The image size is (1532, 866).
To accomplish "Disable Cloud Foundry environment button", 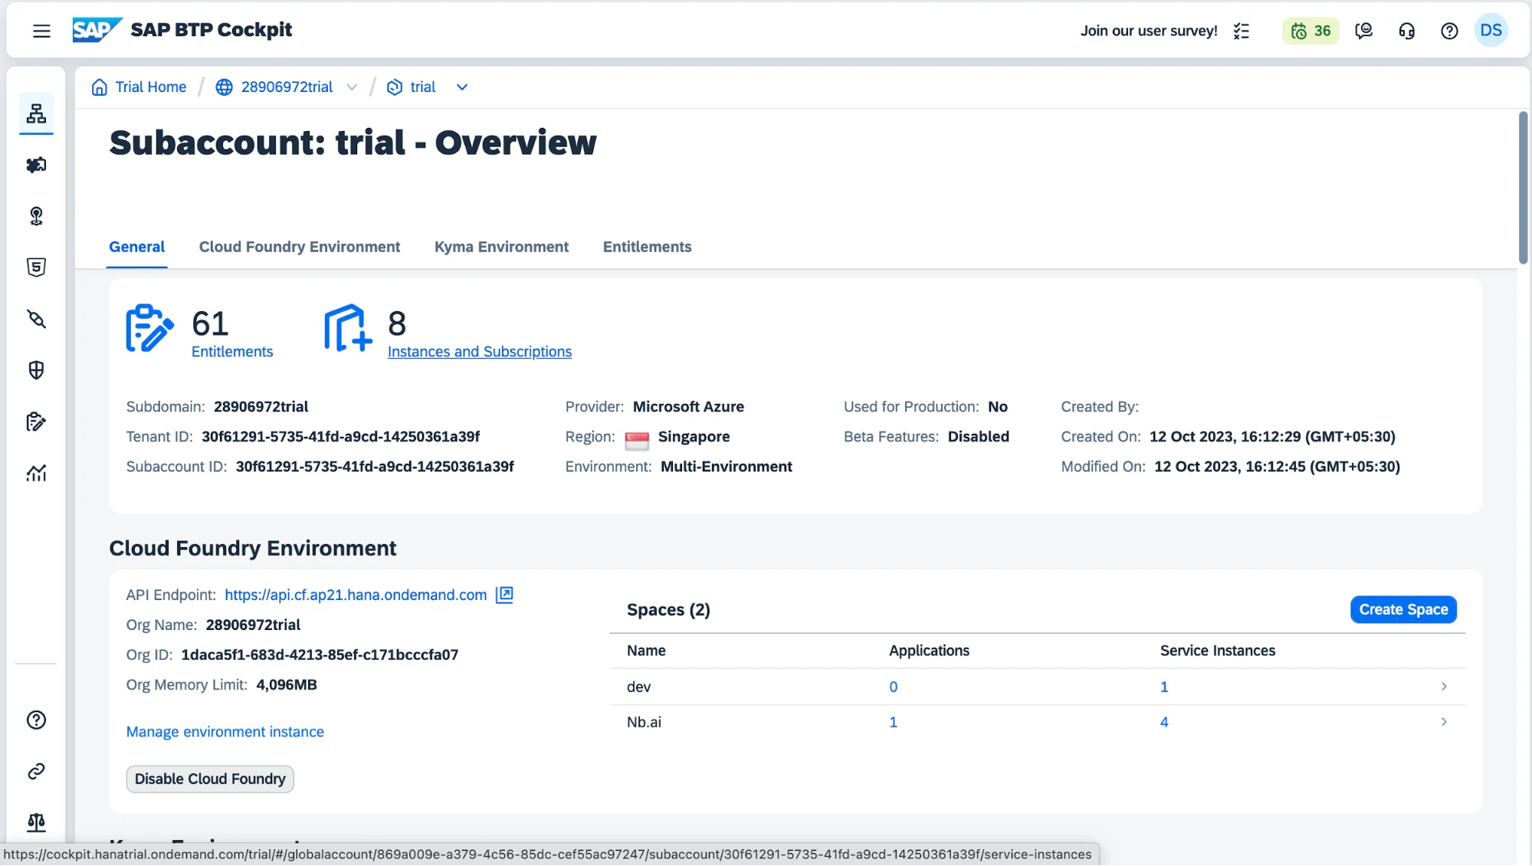I will click(209, 779).
